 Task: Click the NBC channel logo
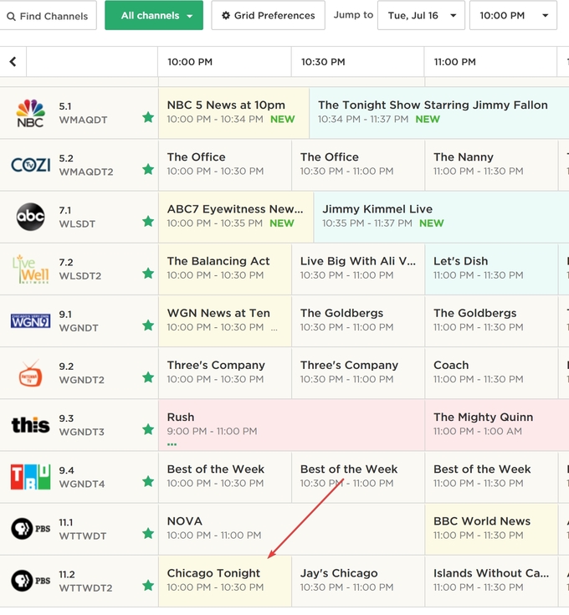click(x=30, y=113)
